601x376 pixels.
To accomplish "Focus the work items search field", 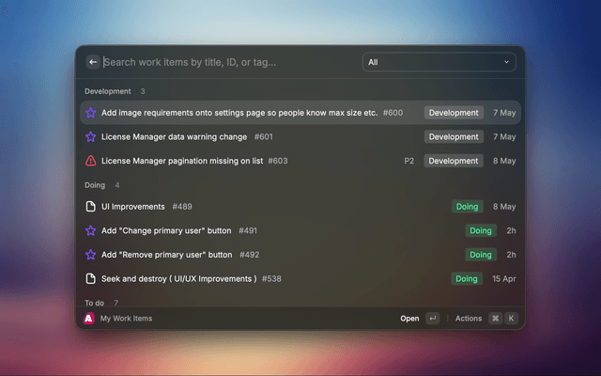I will coord(230,62).
